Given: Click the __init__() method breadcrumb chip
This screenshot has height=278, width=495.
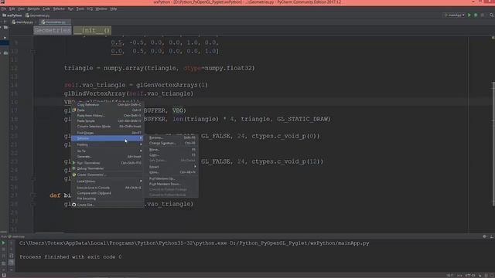Looking at the screenshot, I should click(92, 30).
